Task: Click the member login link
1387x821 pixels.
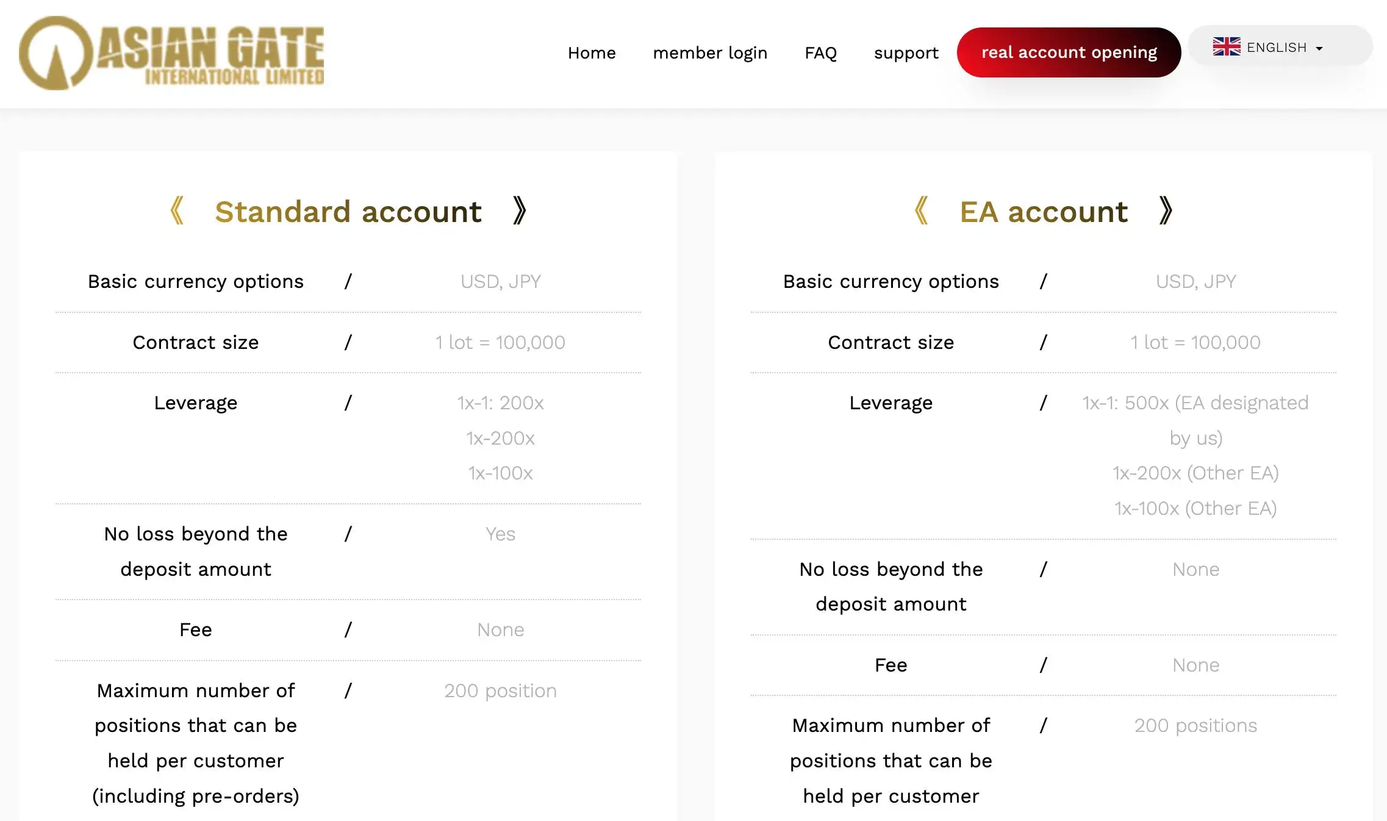Action: [x=711, y=52]
